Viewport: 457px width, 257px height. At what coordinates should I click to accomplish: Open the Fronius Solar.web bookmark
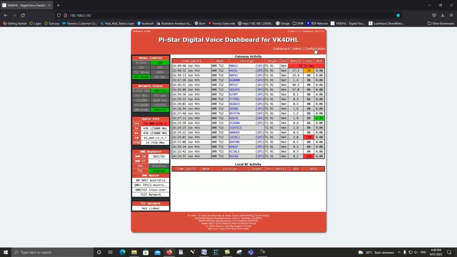(222, 24)
